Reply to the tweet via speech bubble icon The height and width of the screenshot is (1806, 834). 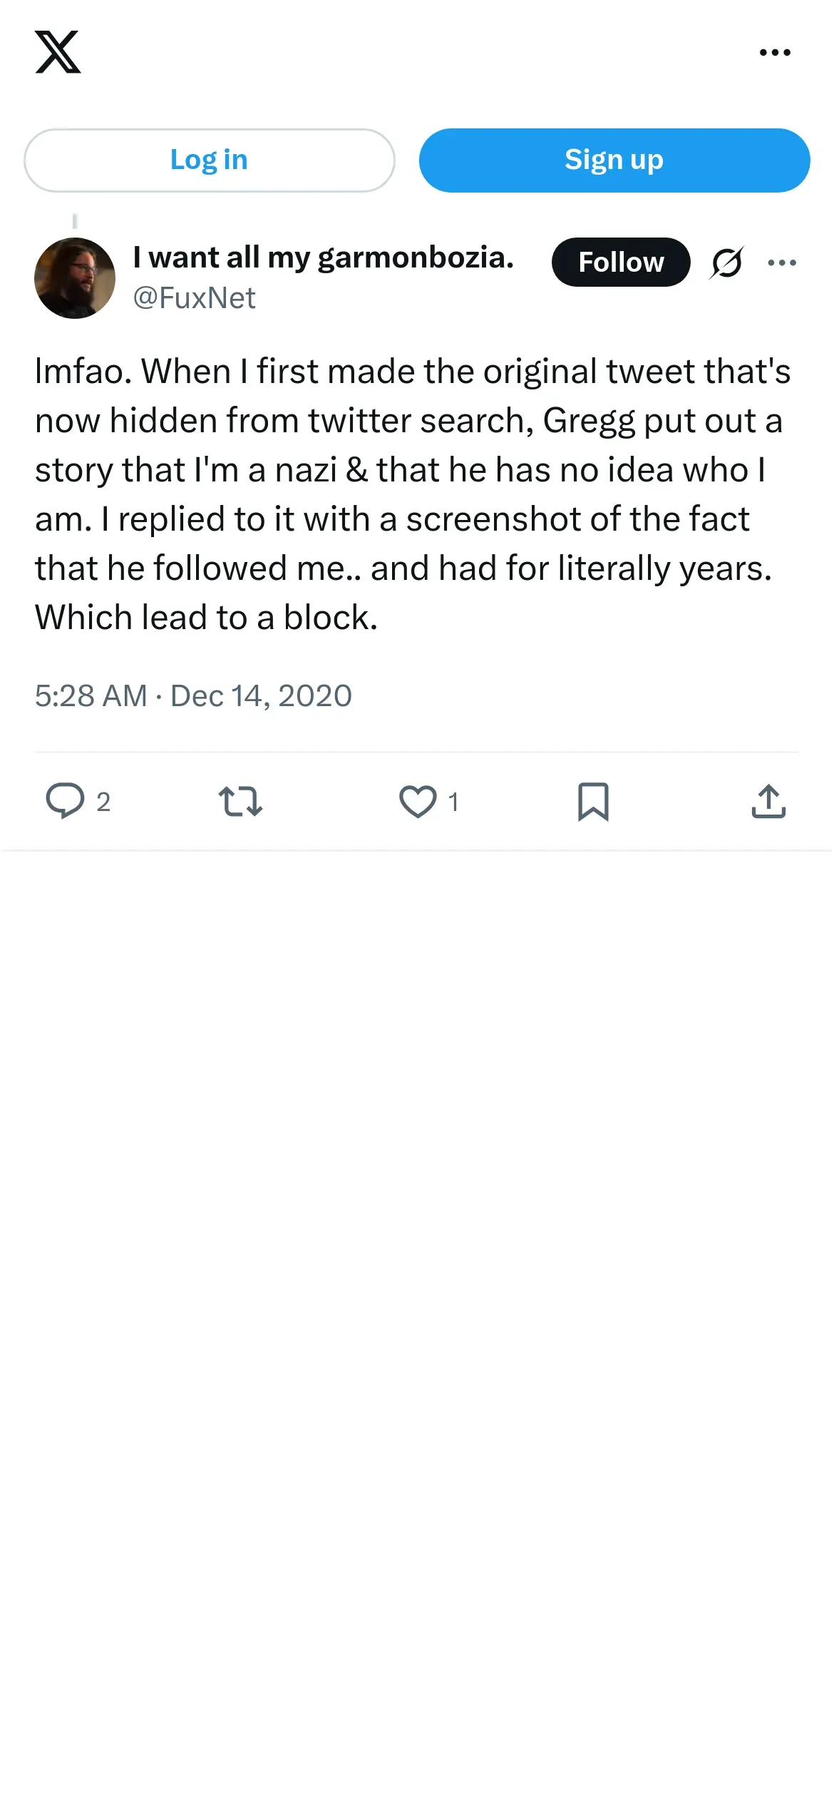pyautogui.click(x=65, y=801)
